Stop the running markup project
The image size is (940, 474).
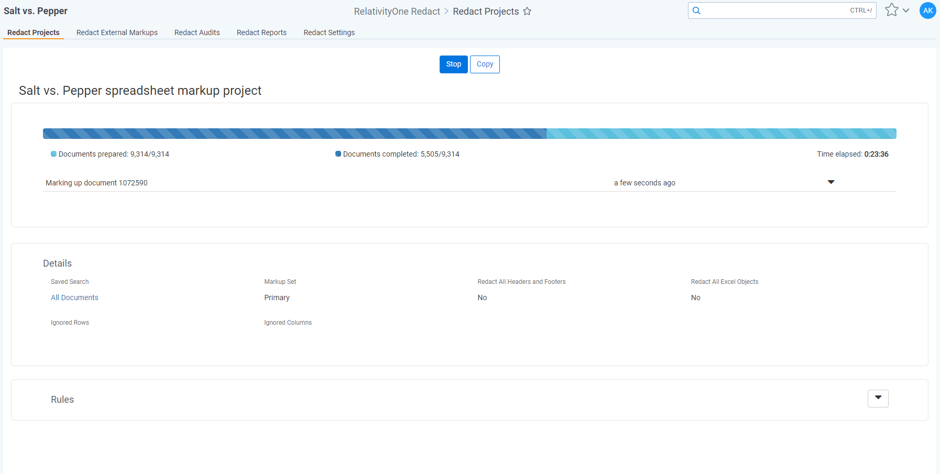click(x=454, y=64)
